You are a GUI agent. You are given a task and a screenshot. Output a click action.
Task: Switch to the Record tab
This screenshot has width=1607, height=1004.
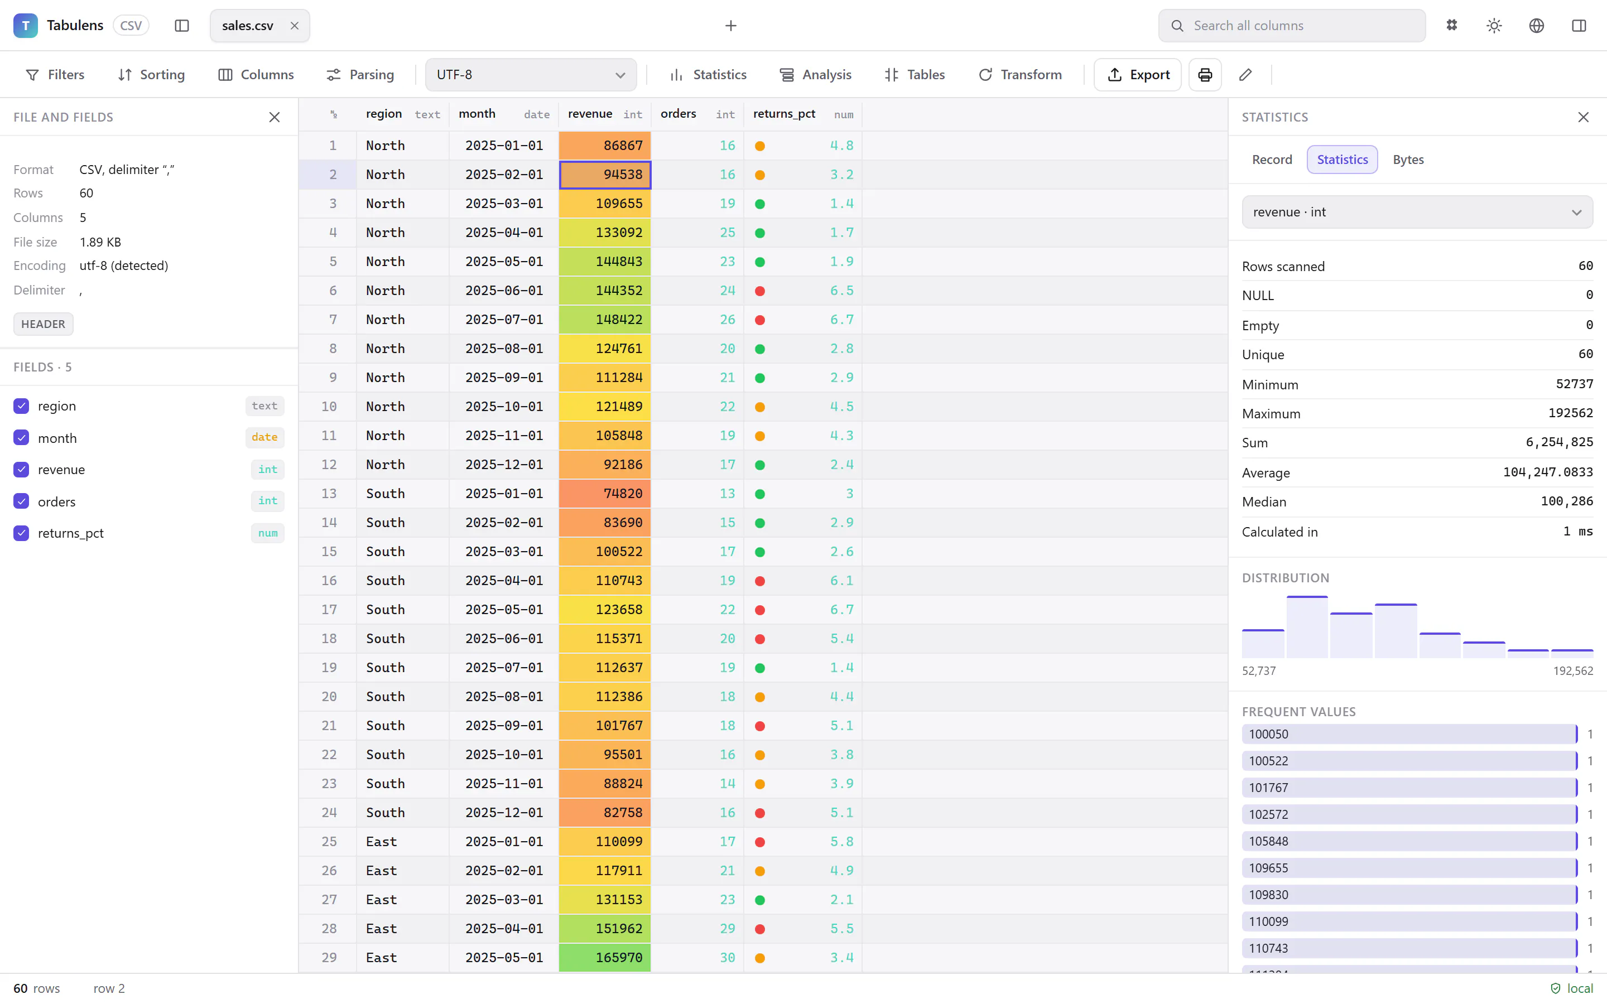1272,160
